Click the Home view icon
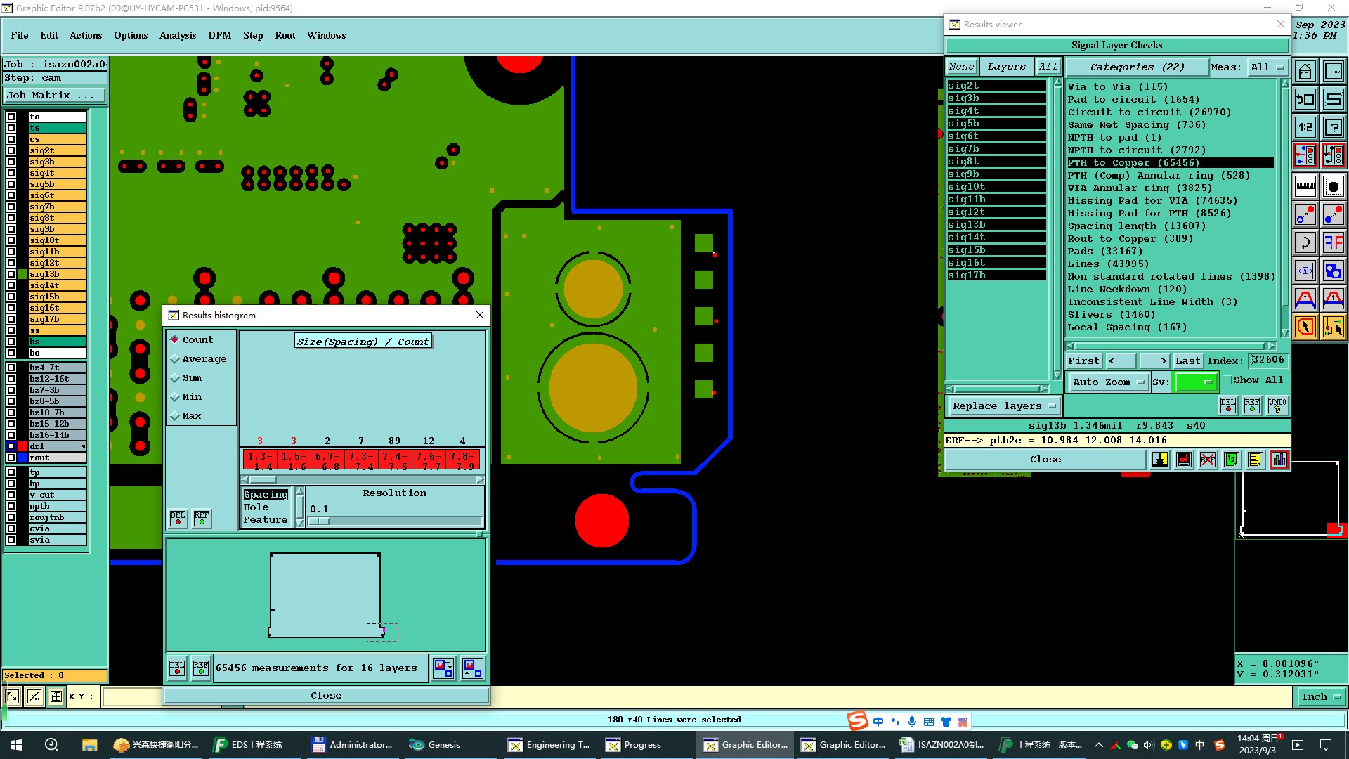 (1305, 72)
